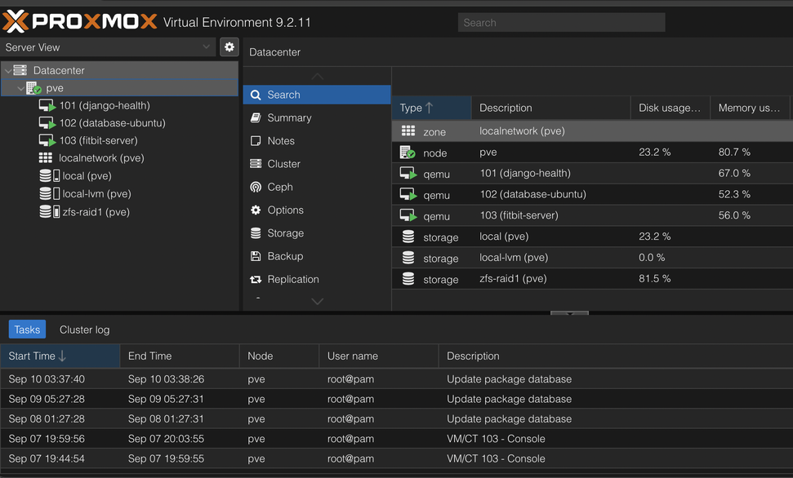Click the Options gear icon in menu

click(256, 210)
